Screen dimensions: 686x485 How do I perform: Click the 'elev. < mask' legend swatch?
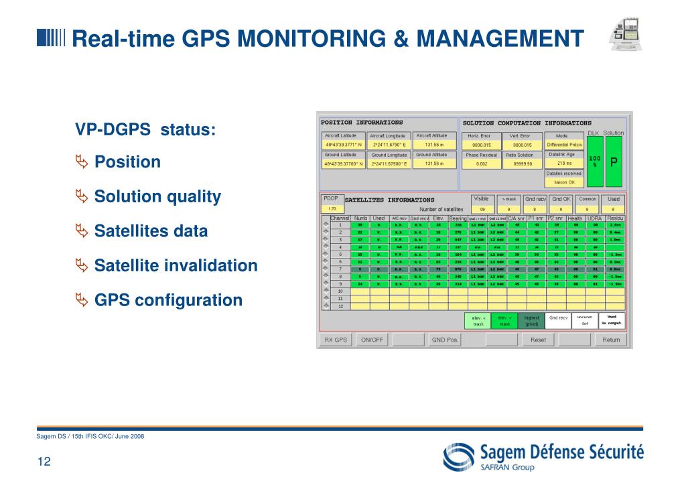coord(477,321)
